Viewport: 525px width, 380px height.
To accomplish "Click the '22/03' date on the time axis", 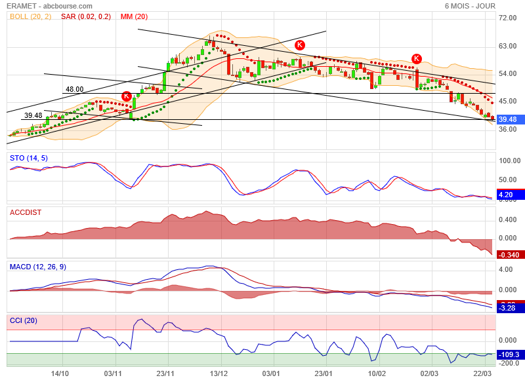I will pyautogui.click(x=483, y=373).
